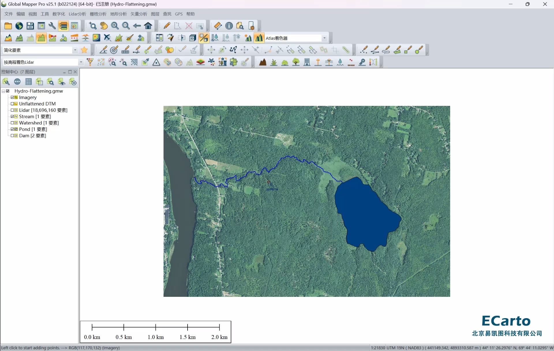Select the Measure ruler tool
554x351 pixels.
(218, 26)
